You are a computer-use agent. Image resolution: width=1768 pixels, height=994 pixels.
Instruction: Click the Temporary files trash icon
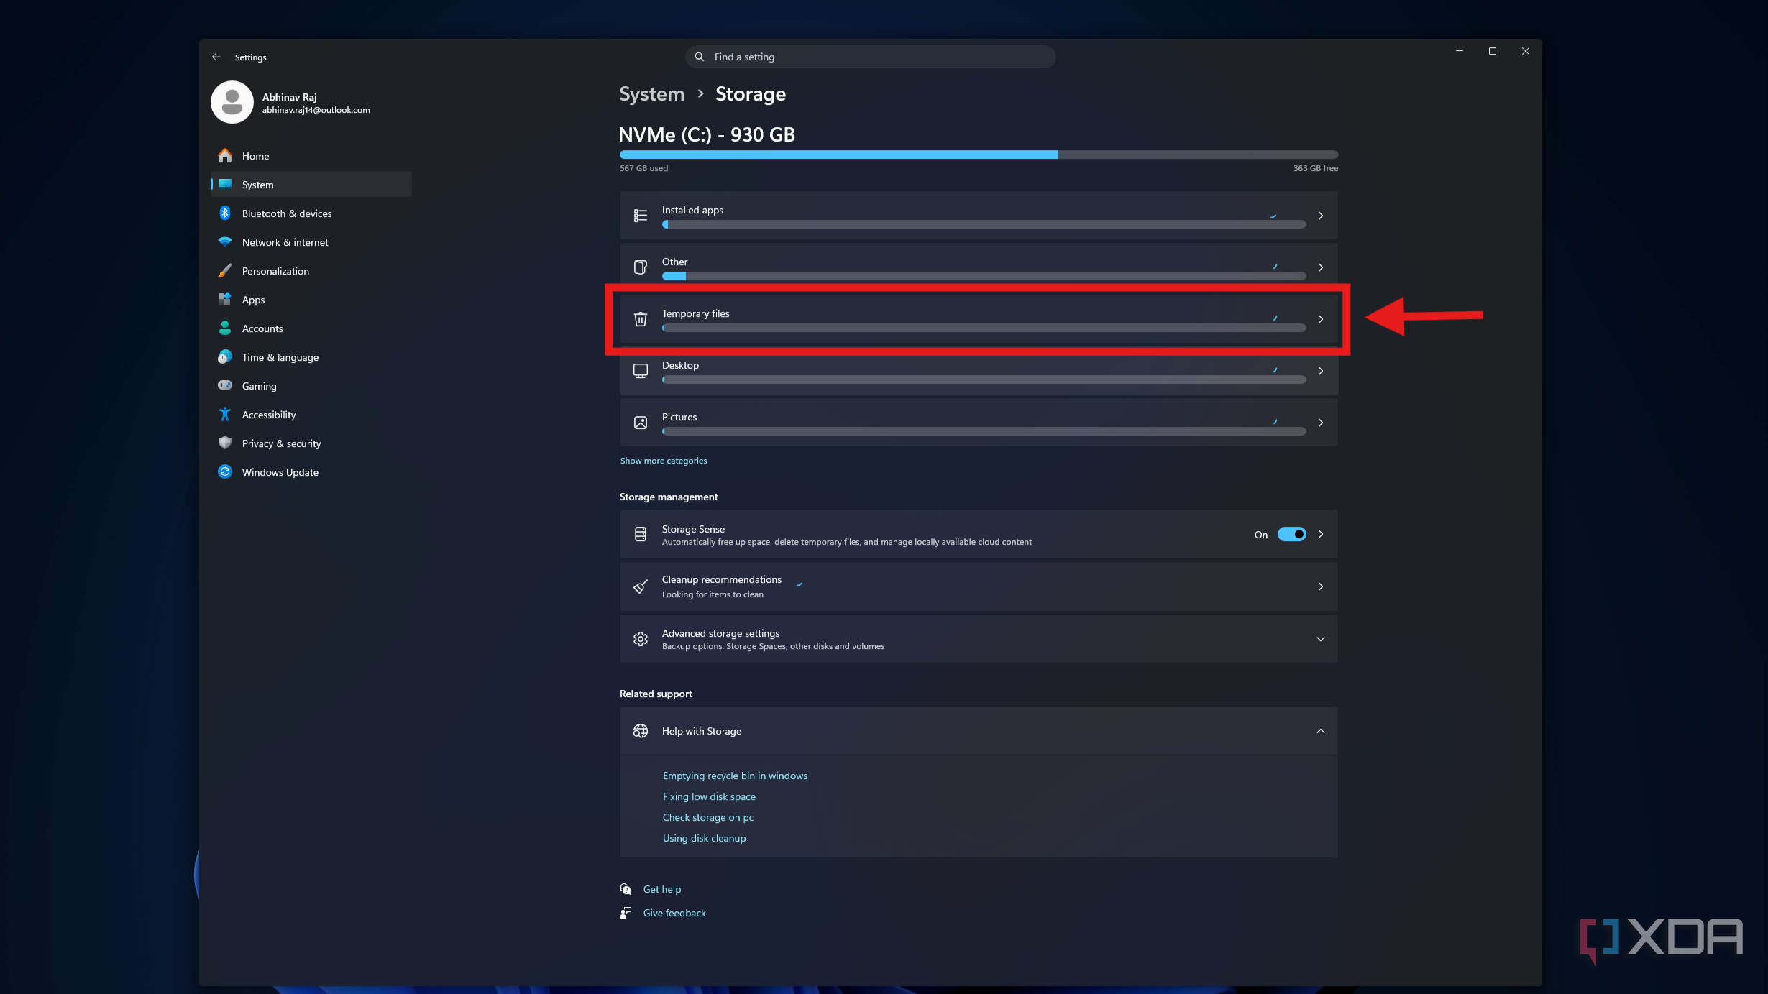[x=640, y=319]
